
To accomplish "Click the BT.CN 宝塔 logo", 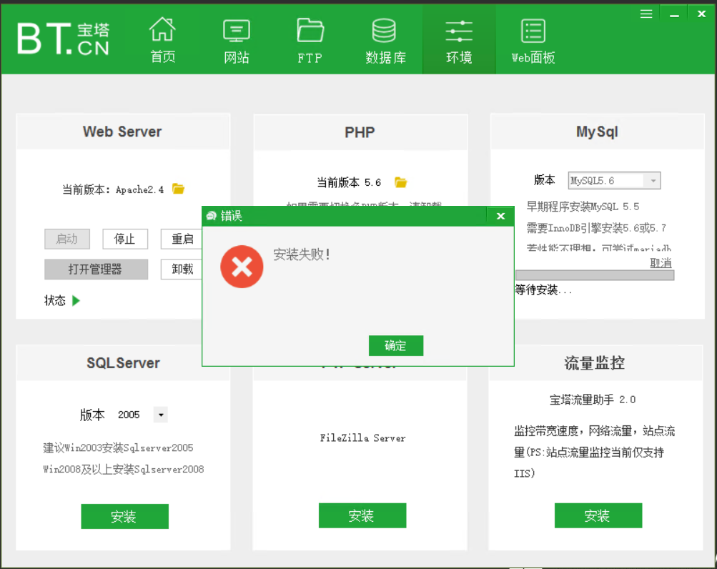I will click(64, 39).
